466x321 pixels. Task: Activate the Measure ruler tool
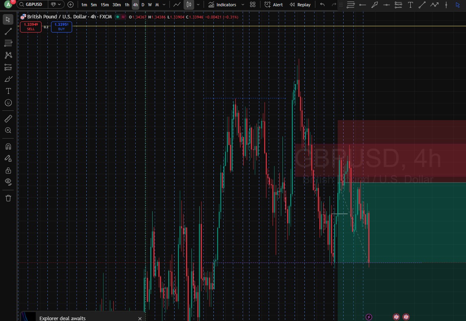click(8, 118)
